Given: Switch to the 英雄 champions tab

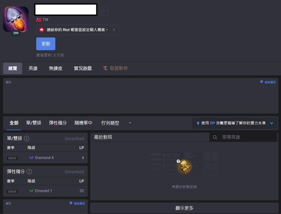Looking at the screenshot, I should (33, 68).
